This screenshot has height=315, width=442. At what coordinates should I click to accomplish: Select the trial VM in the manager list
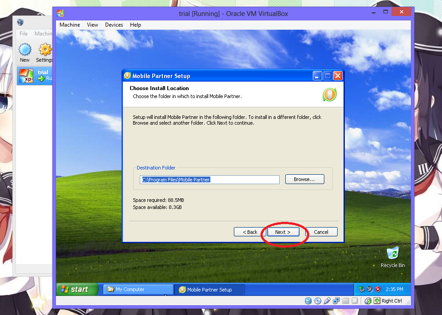35,75
